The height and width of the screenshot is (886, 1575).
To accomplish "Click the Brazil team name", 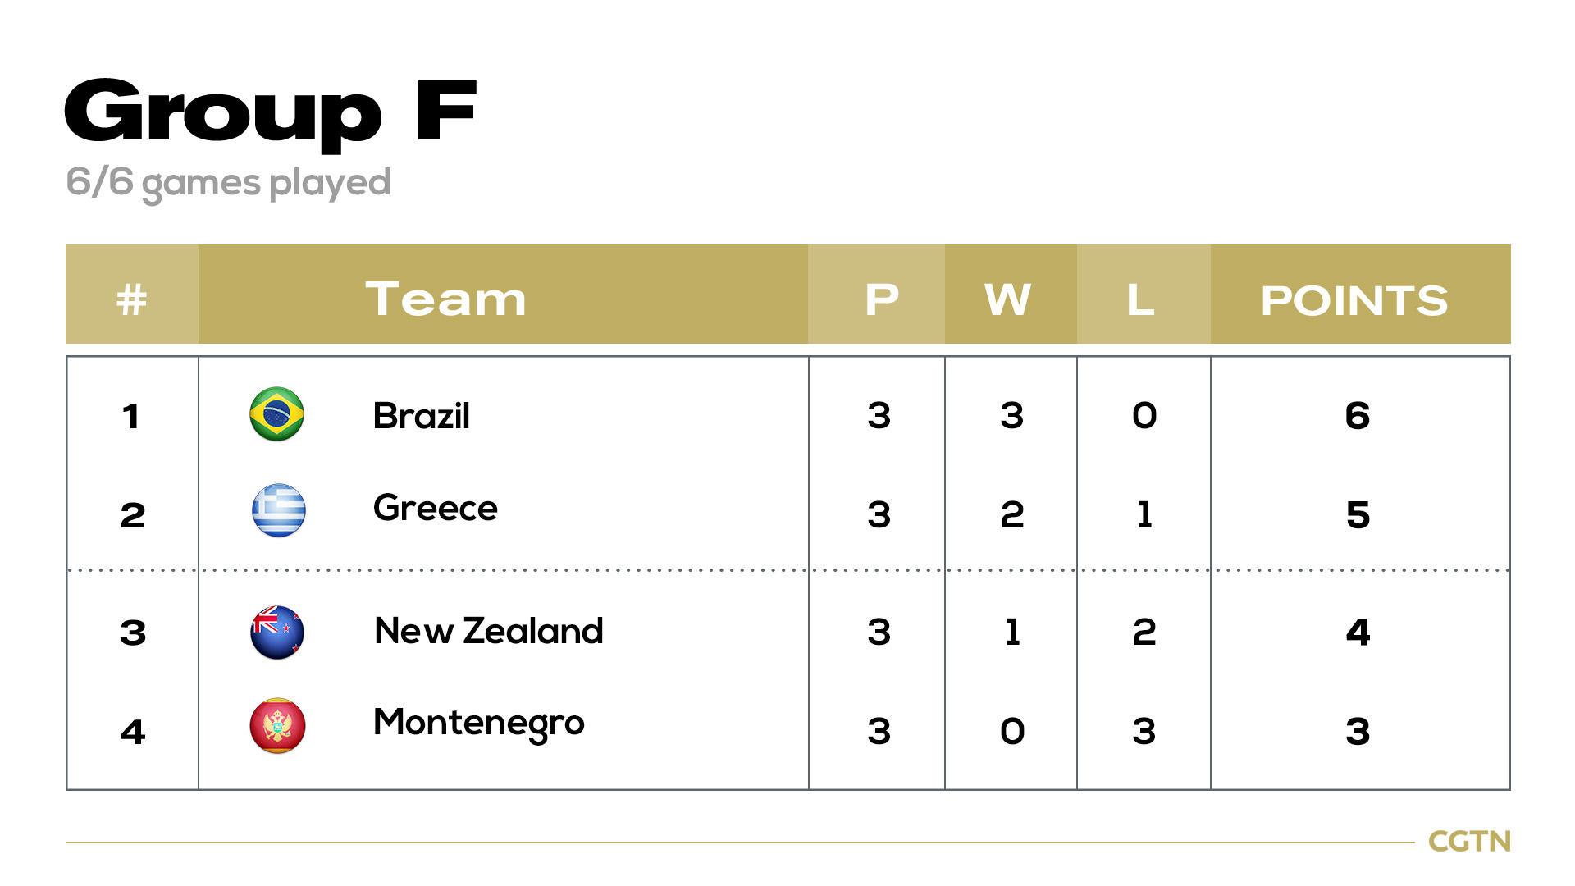I will [422, 416].
